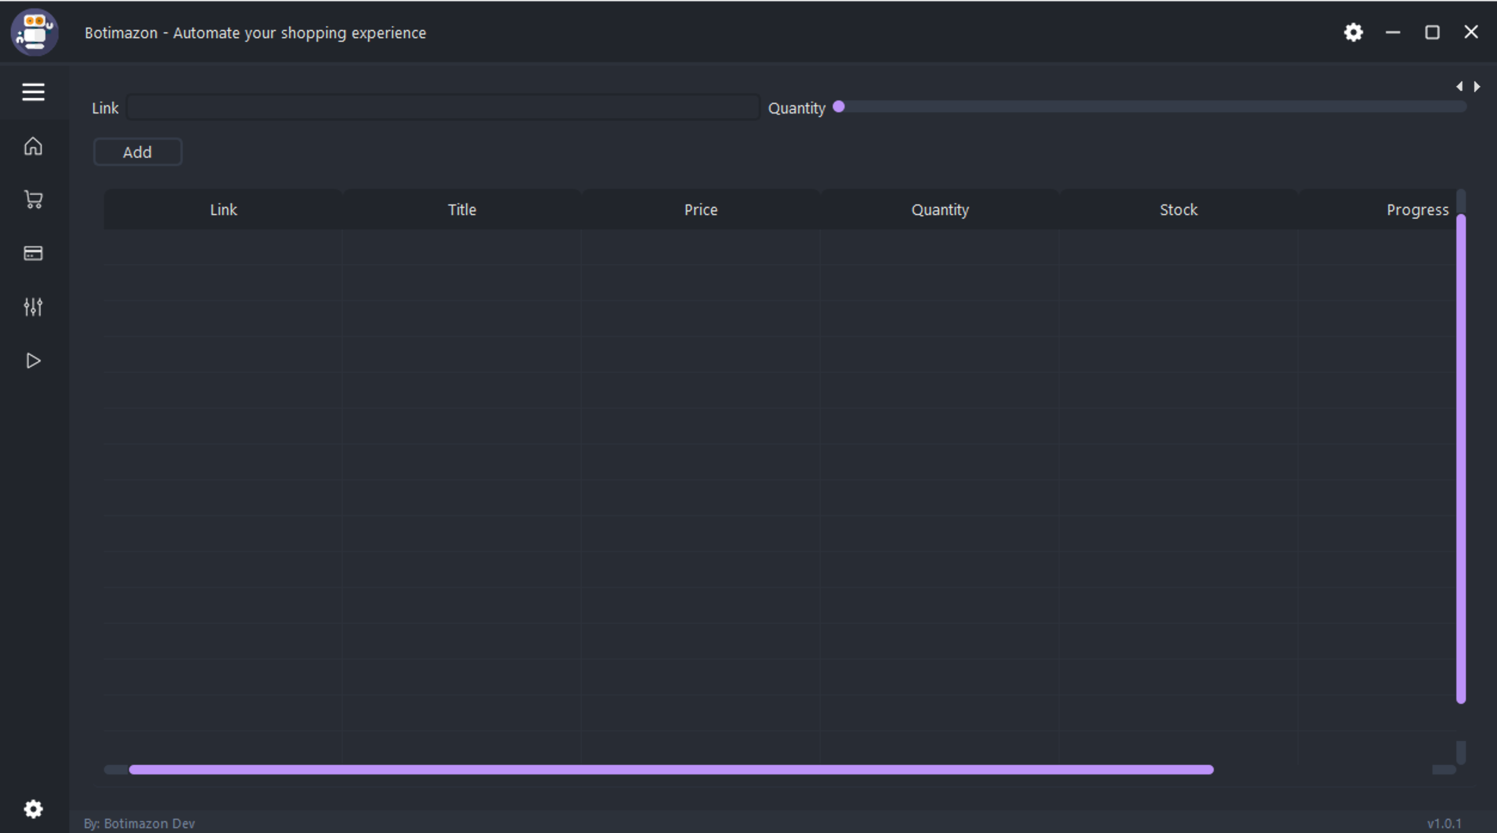This screenshot has width=1497, height=833.
Task: Open the shopping cart page
Action: pyautogui.click(x=33, y=200)
